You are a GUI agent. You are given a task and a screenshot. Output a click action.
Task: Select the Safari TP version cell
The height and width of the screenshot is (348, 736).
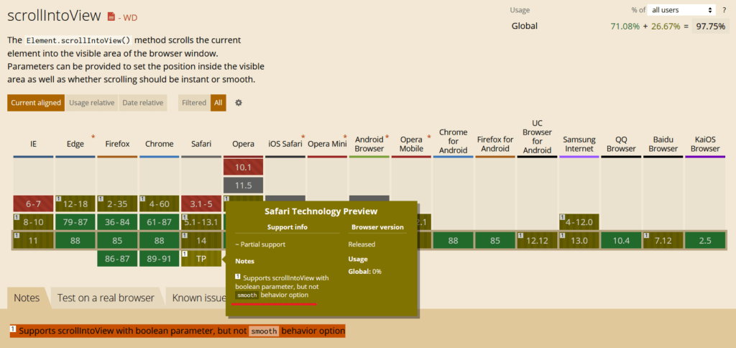201,258
